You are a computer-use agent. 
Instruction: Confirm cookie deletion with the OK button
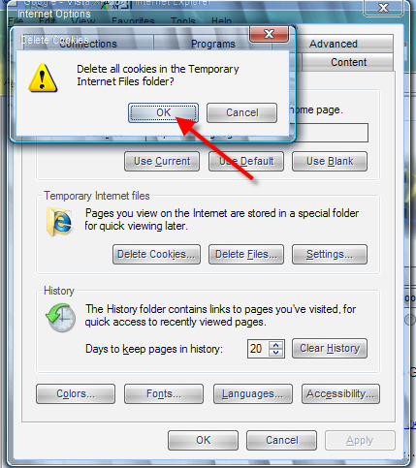click(163, 112)
